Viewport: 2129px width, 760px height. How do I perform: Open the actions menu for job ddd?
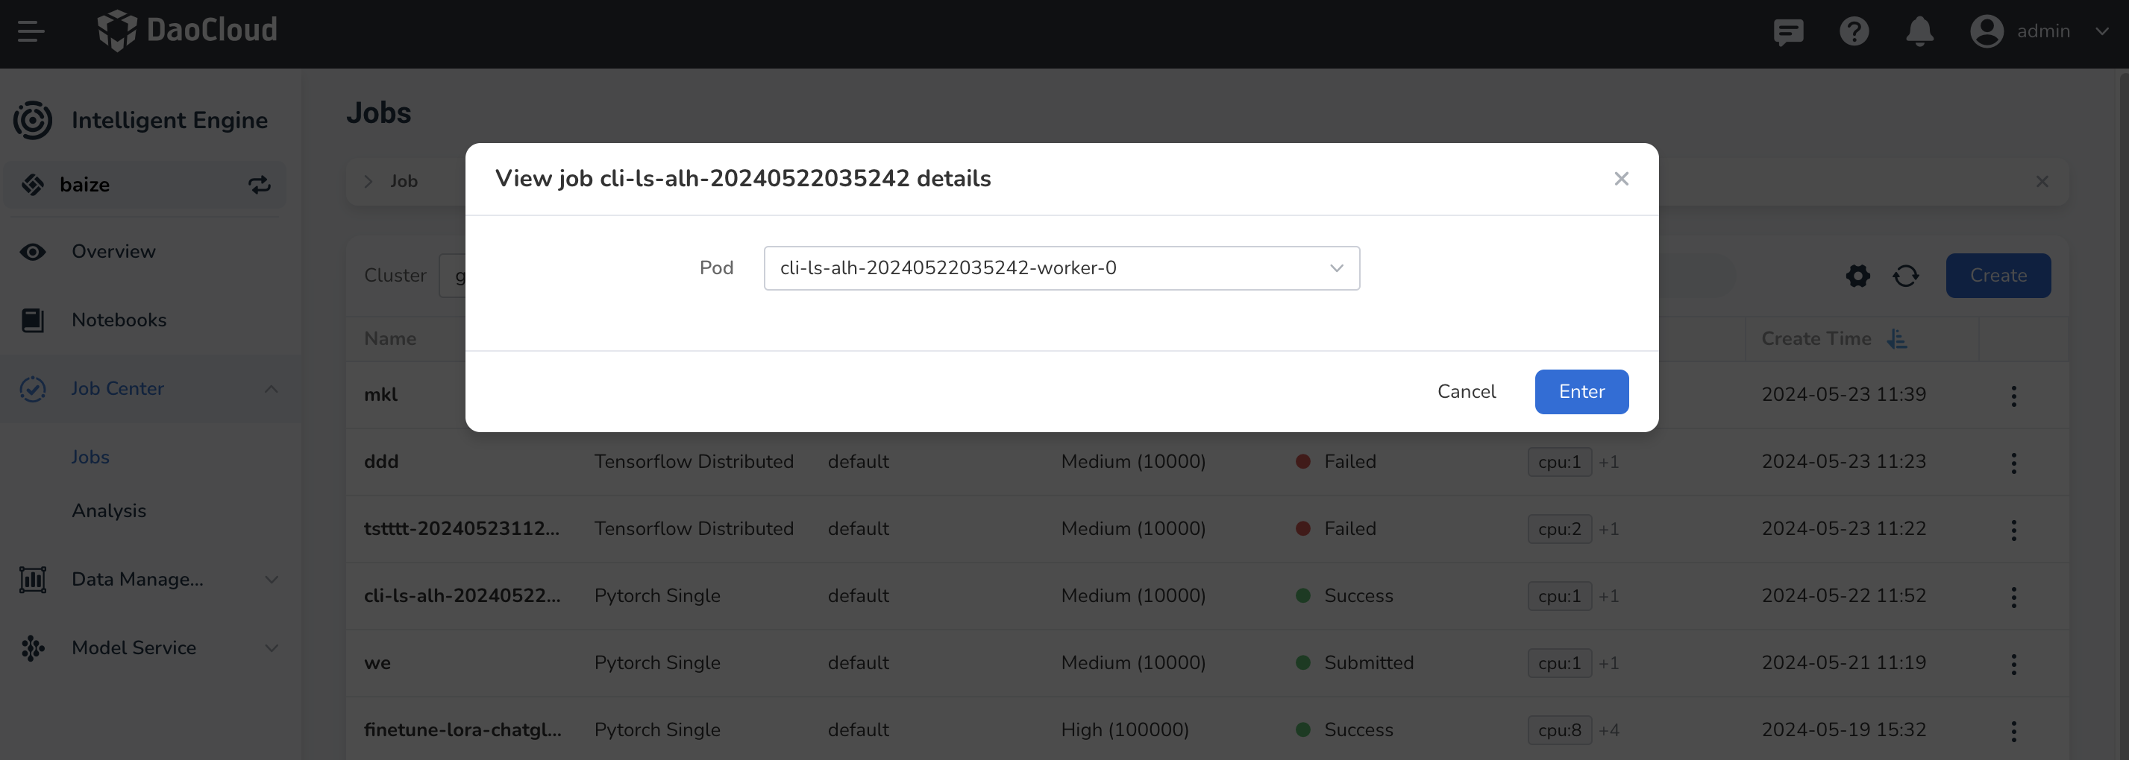point(2013,462)
